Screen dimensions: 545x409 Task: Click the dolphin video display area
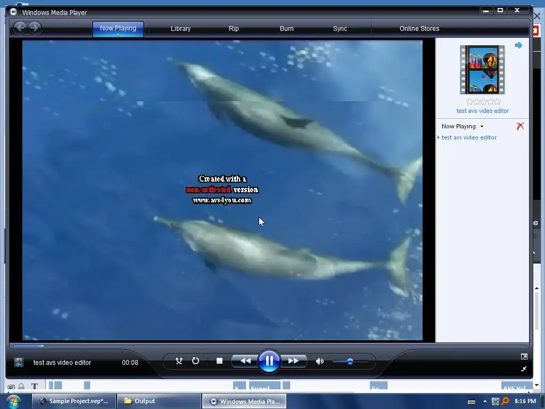pos(222,190)
